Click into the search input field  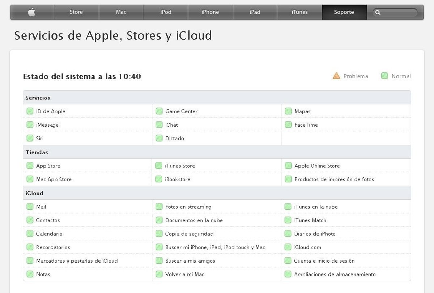pos(398,13)
